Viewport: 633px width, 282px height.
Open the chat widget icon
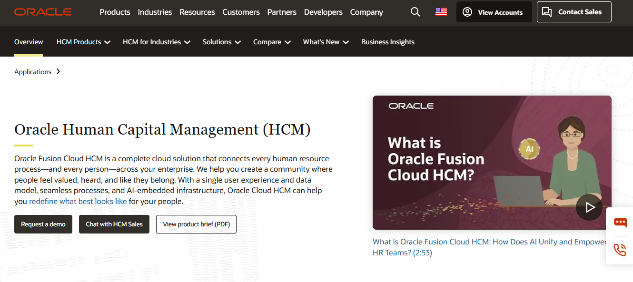pos(620,222)
